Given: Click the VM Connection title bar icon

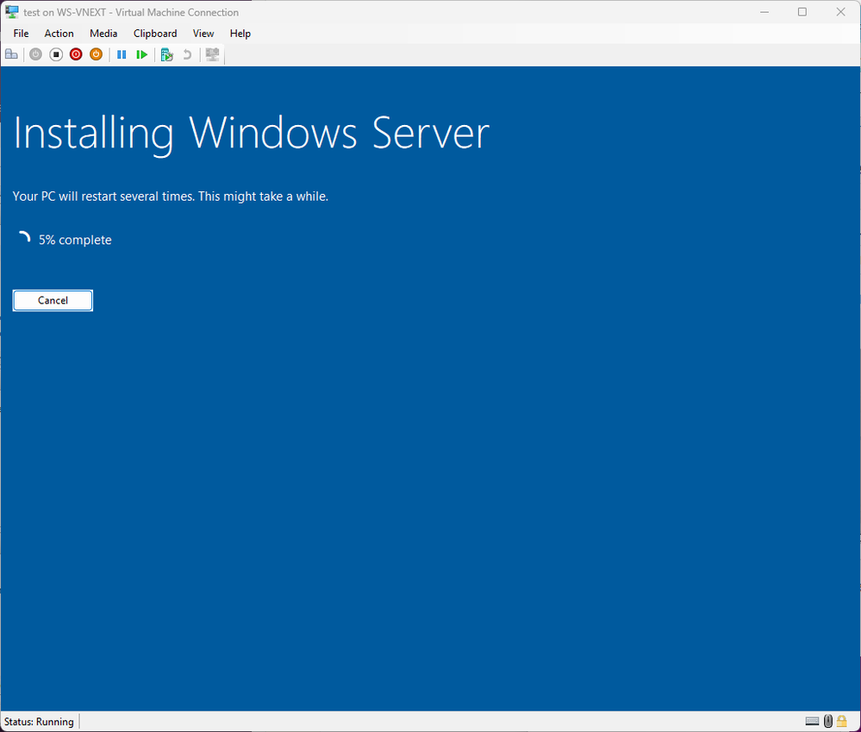Looking at the screenshot, I should pos(11,11).
